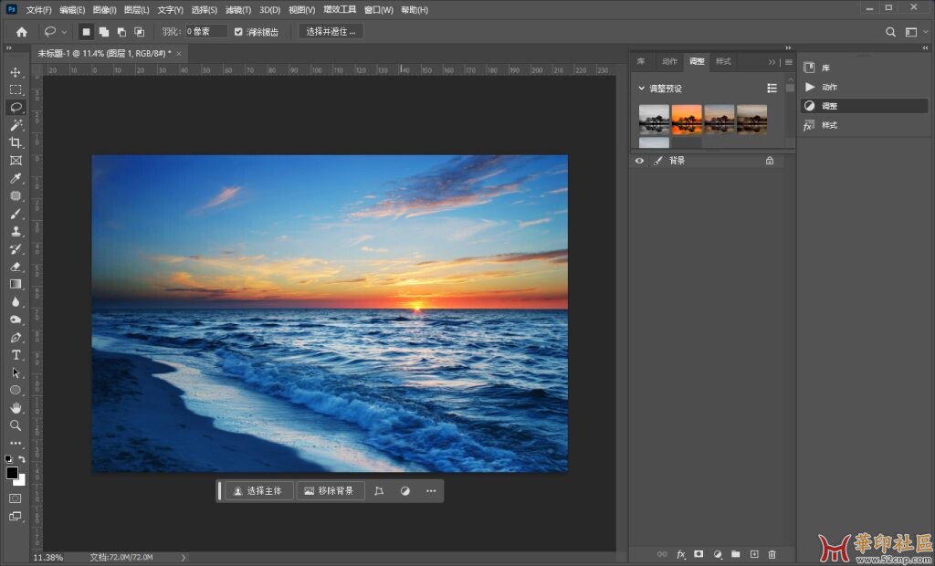Select the Ellipse shape tool
The image size is (935, 566).
(x=16, y=390)
